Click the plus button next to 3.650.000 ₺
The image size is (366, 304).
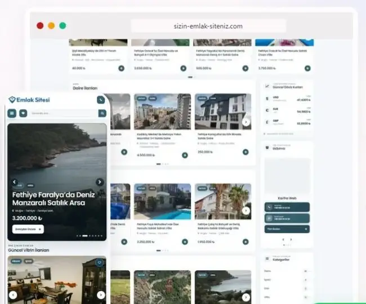184,68
